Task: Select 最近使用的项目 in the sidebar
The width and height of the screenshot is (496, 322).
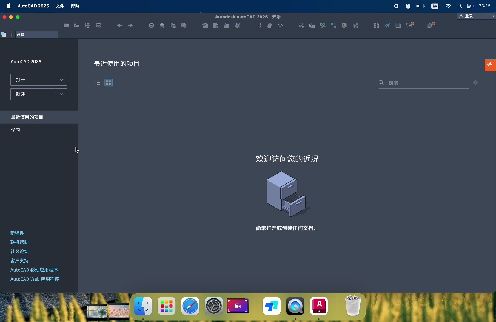Action: point(39,117)
